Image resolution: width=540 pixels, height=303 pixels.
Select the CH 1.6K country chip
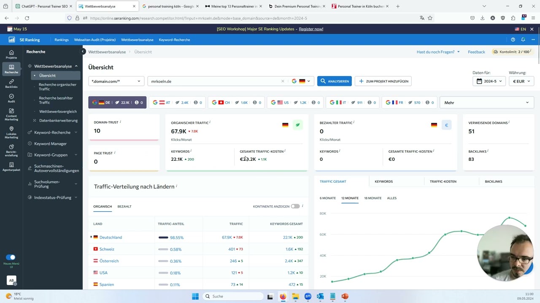click(x=237, y=103)
